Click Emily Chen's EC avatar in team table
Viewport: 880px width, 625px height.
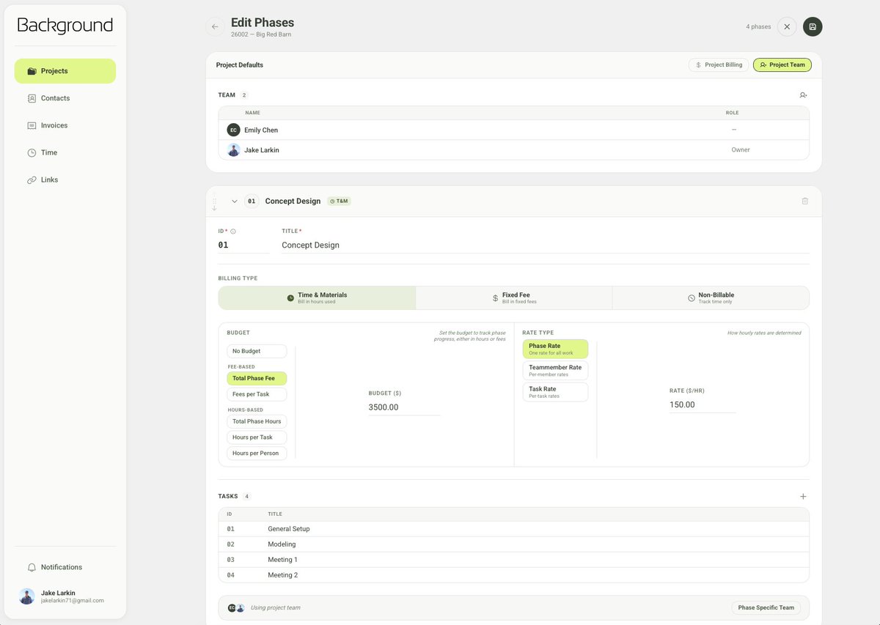[x=233, y=130]
